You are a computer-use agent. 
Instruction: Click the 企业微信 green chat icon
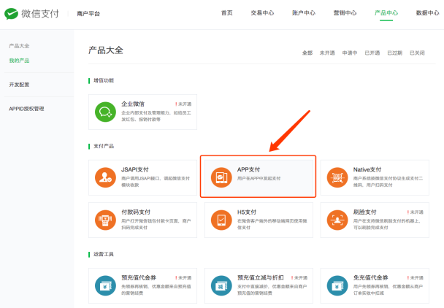105,112
